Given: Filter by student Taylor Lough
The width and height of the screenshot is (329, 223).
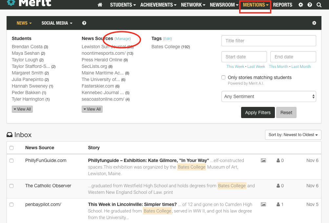Looking at the screenshot, I should (25, 60).
